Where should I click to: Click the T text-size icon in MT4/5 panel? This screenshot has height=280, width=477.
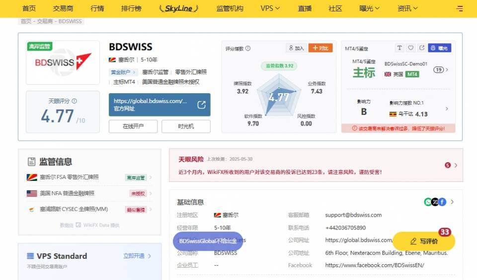tap(399, 48)
